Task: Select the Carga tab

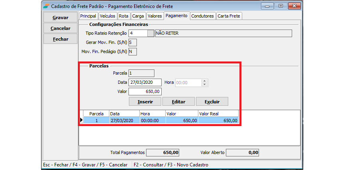Action: click(x=138, y=16)
